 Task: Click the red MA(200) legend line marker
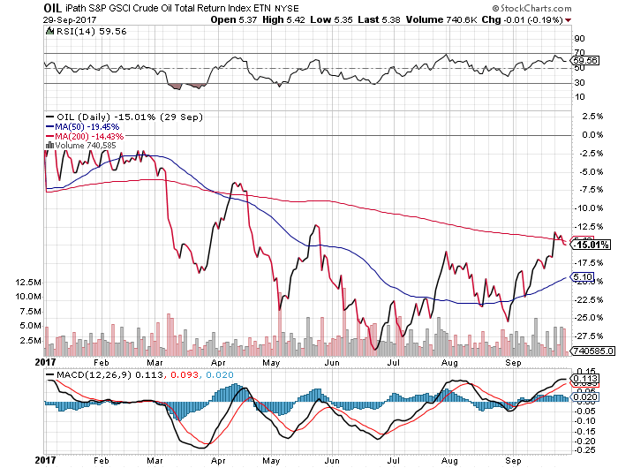pos(50,136)
